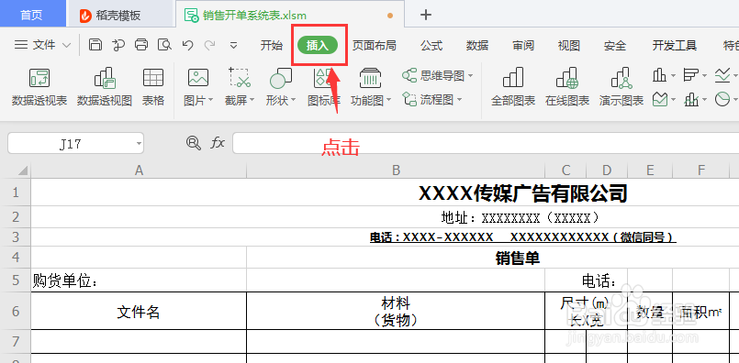
Task: Click the Print icon
Action: [x=141, y=45]
